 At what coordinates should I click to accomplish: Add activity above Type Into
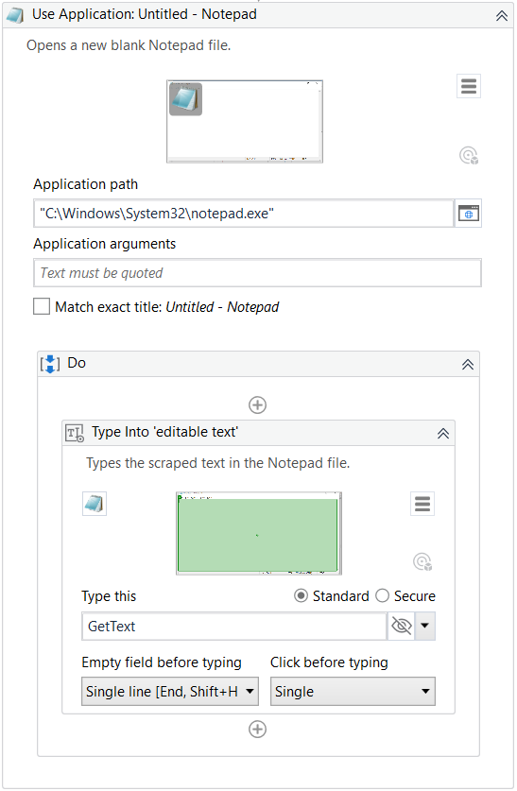258,405
